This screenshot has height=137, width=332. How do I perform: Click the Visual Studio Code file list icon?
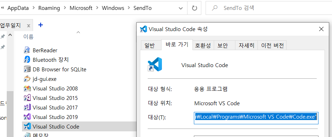[x=27, y=126]
